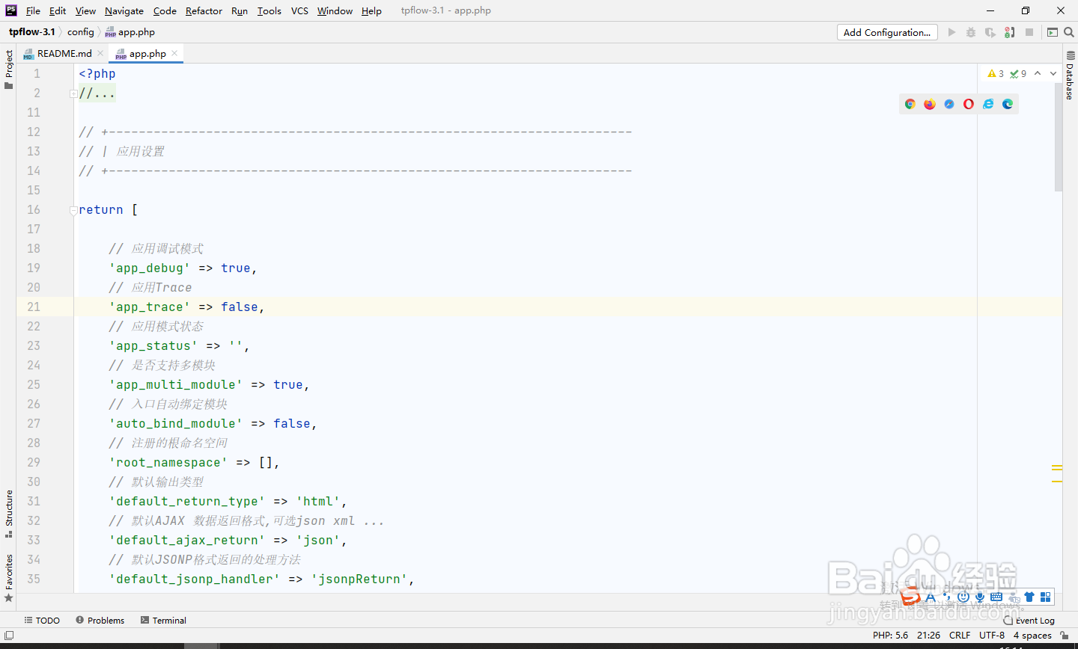
Task: Open the File menu
Action: coord(33,10)
